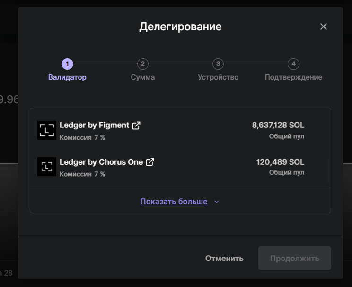This screenshot has width=352, height=287.
Task: Select the Сумма step label
Action: (142, 77)
